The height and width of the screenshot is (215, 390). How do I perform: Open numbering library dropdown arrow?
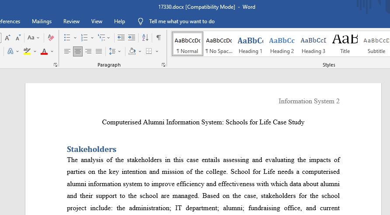tap(92, 38)
